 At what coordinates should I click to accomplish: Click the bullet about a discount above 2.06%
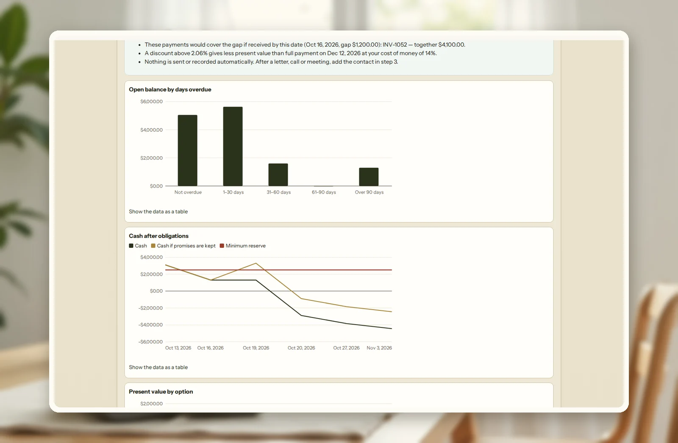click(x=290, y=53)
